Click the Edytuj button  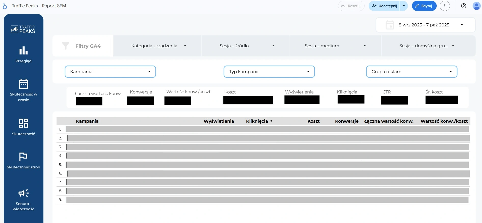[x=424, y=6]
